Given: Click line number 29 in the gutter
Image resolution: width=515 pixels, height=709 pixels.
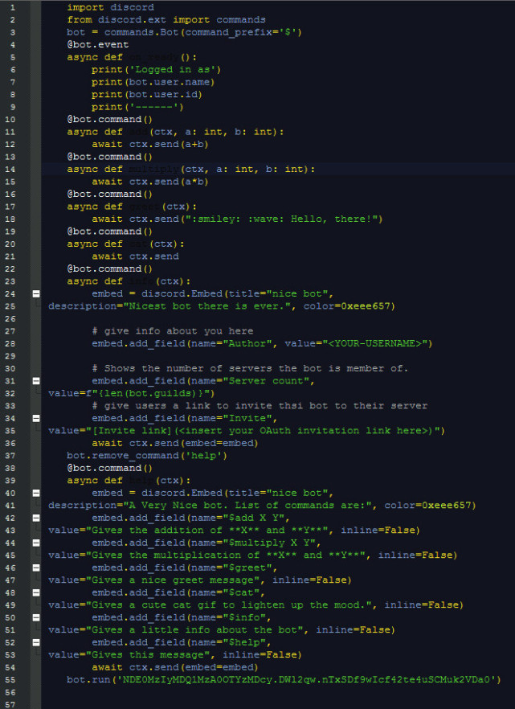Looking at the screenshot, I should pos(10,356).
